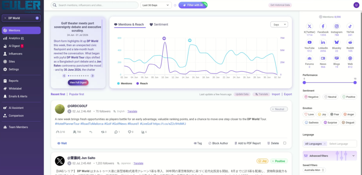Toggle the Love emotion filter
362x175 pixels.
tap(309, 114)
